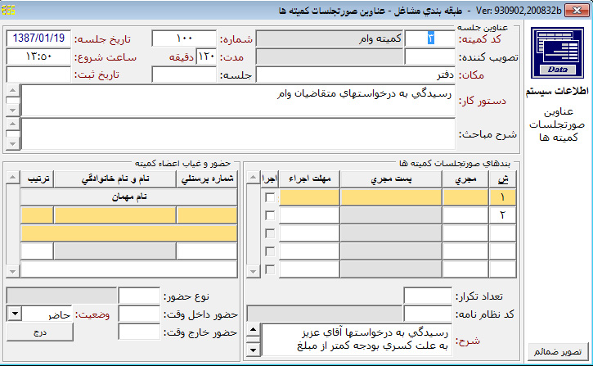Click the مهلت اجراء column header
Image resolution: width=593 pixels, height=366 pixels.
pyautogui.click(x=309, y=179)
